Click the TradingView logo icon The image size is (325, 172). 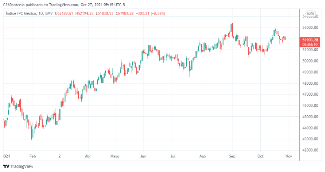(6, 166)
